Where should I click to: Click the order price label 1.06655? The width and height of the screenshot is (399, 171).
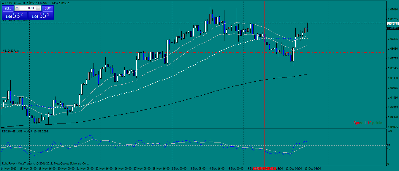point(392,23)
